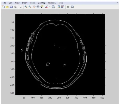Click the Hide Plot Tools icon
The height and width of the screenshot is (104, 119).
pos(68,7)
